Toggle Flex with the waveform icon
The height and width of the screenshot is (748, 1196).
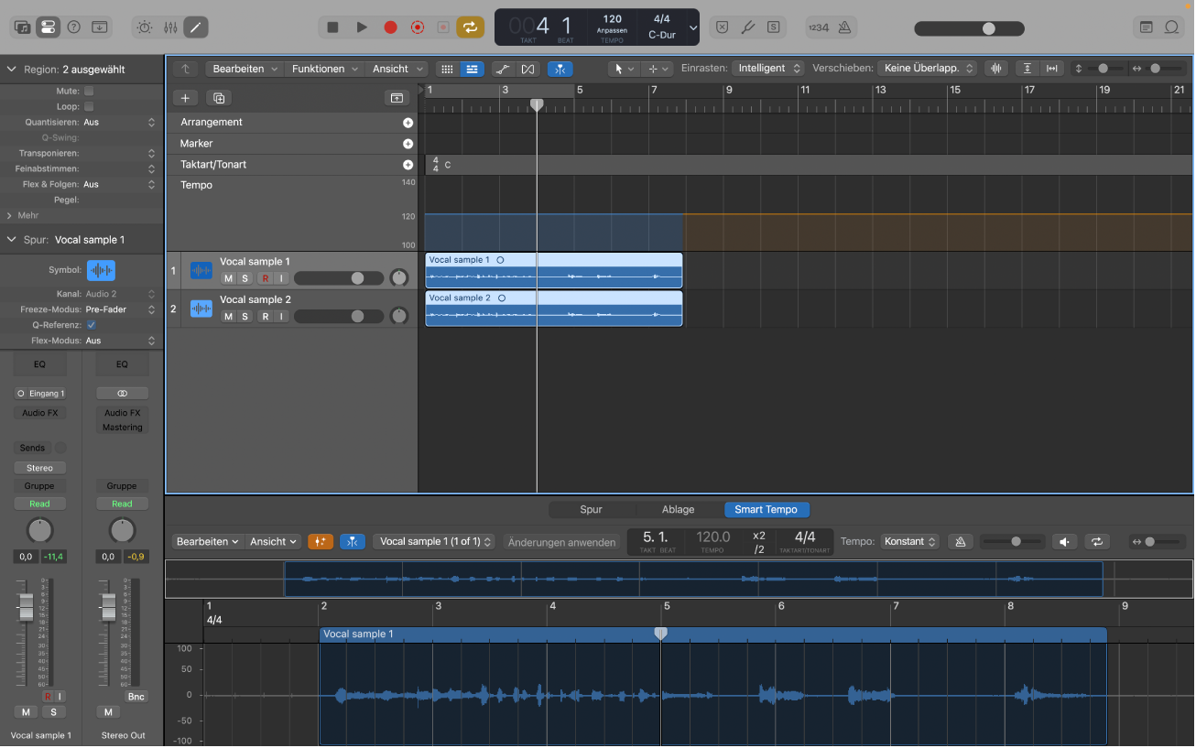(996, 68)
